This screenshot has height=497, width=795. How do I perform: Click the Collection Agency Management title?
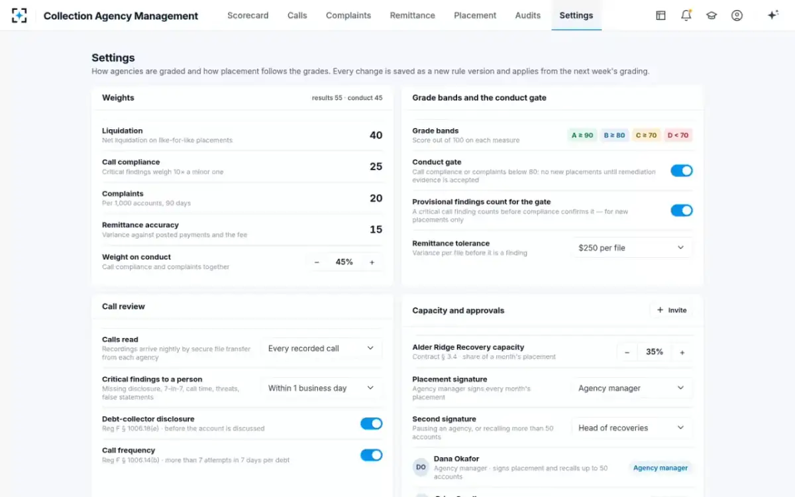coord(121,16)
